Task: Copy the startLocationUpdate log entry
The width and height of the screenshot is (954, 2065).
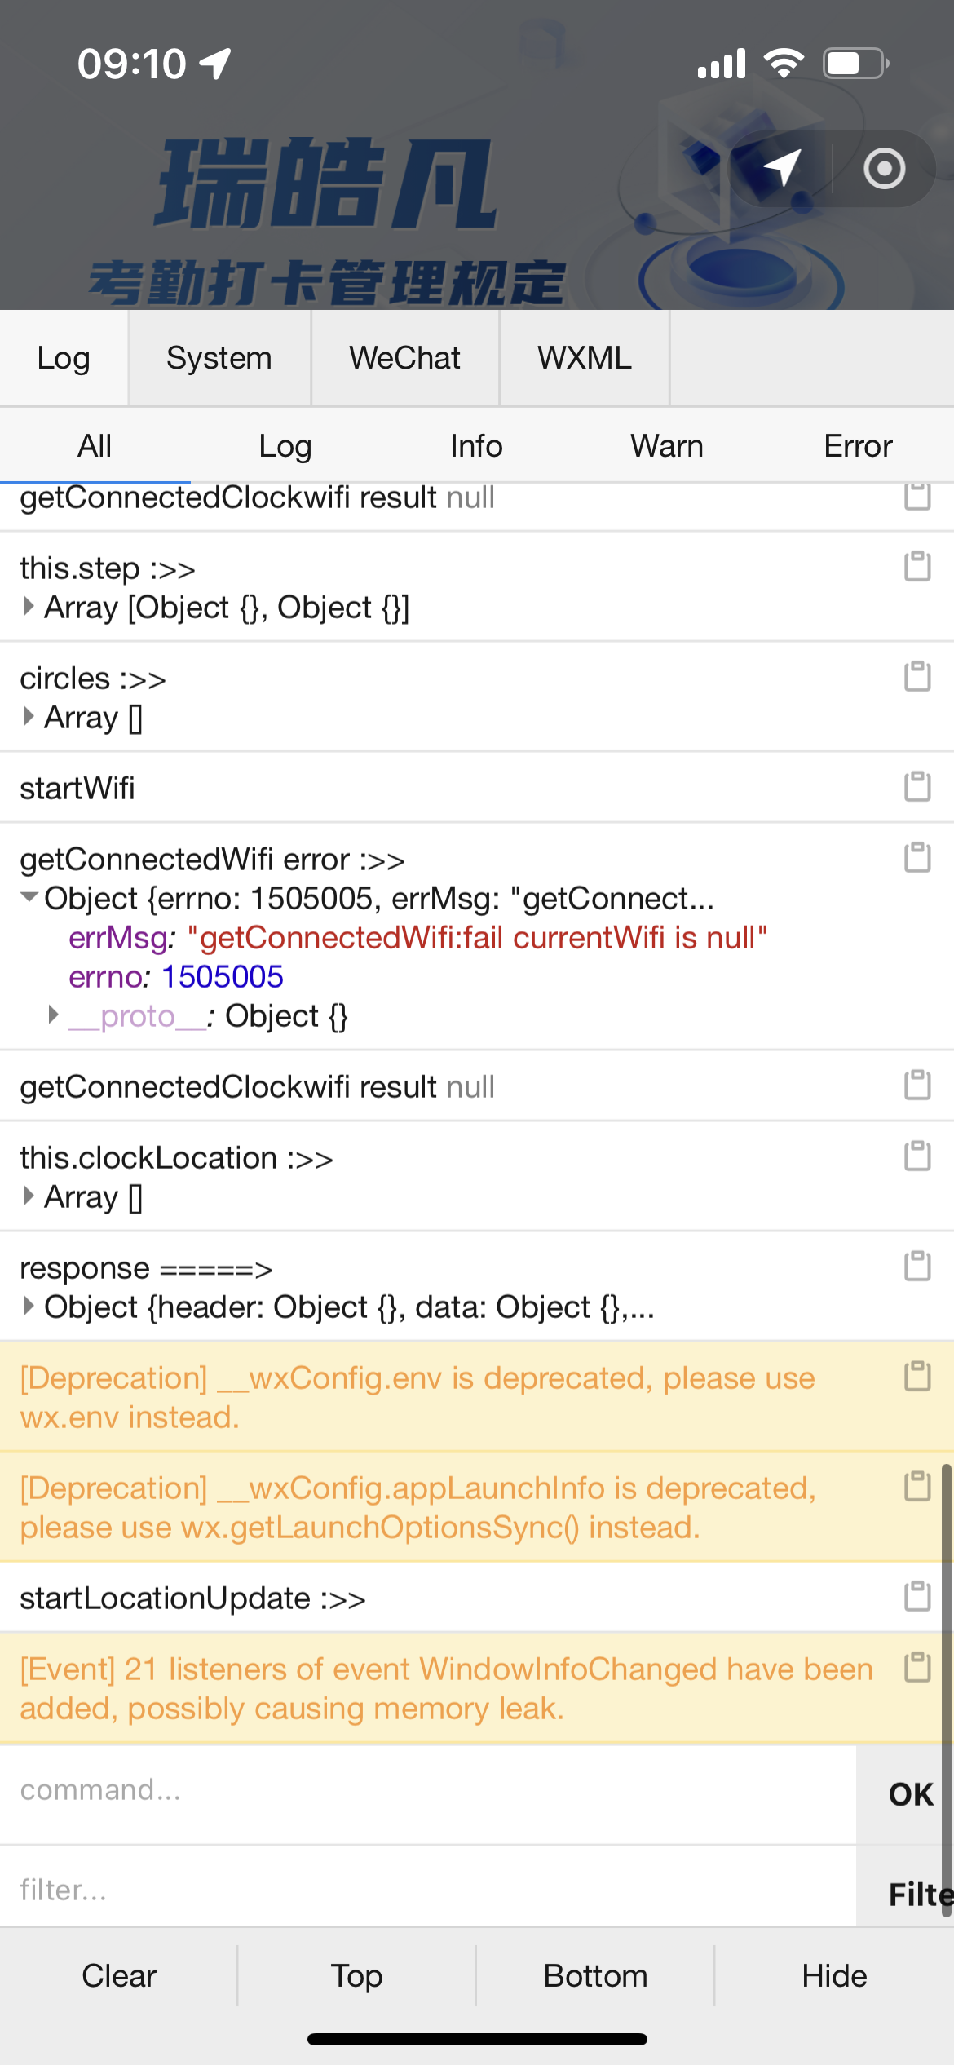Action: click(x=917, y=1597)
